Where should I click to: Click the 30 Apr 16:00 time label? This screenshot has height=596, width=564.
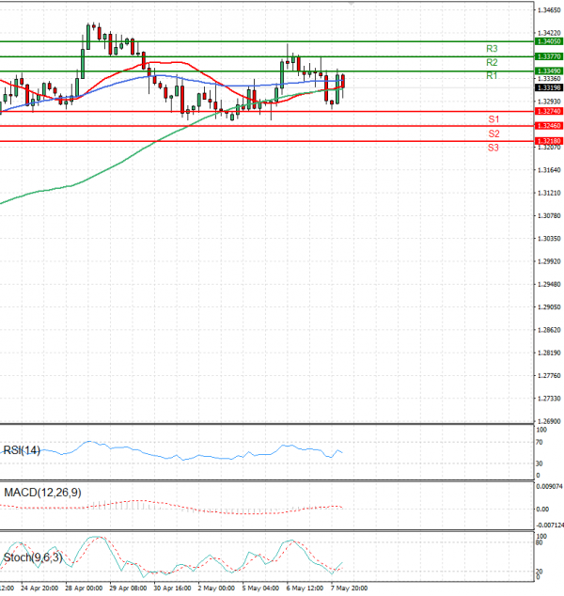coord(172,588)
